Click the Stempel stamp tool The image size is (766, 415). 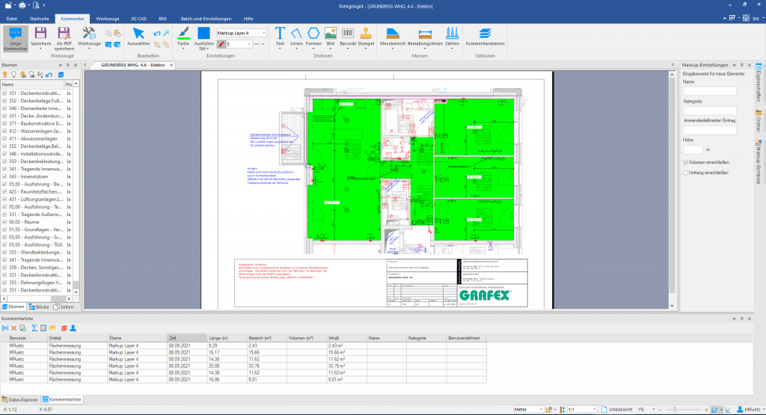(x=366, y=34)
